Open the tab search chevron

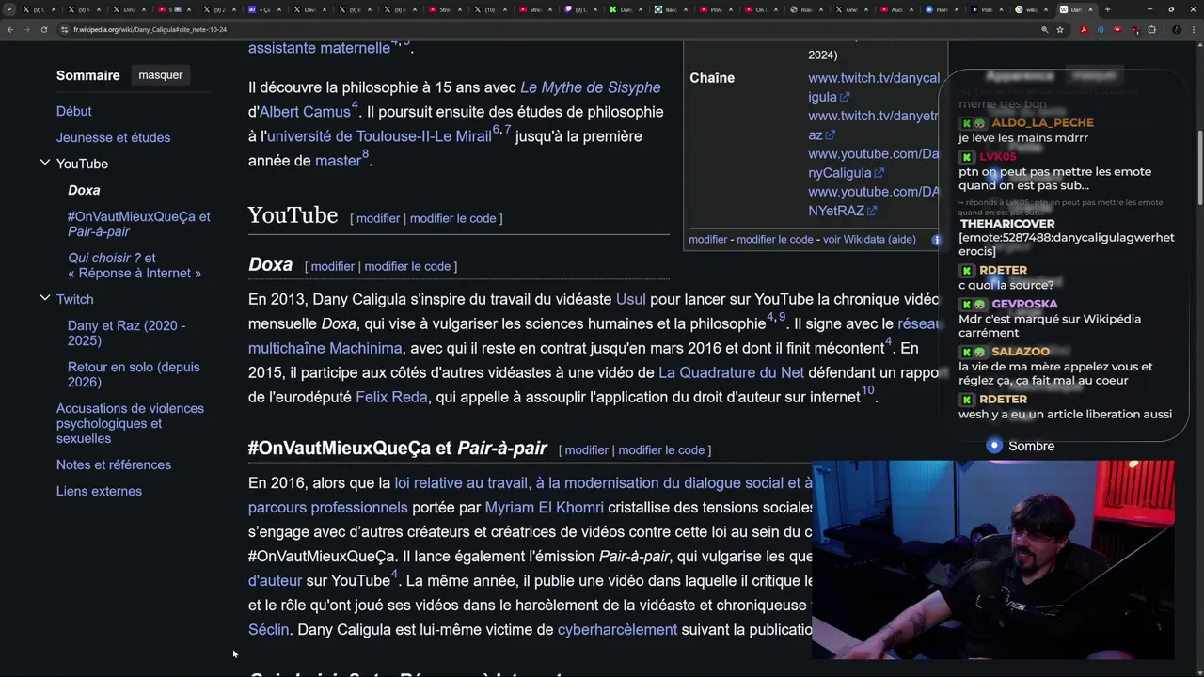click(9, 9)
